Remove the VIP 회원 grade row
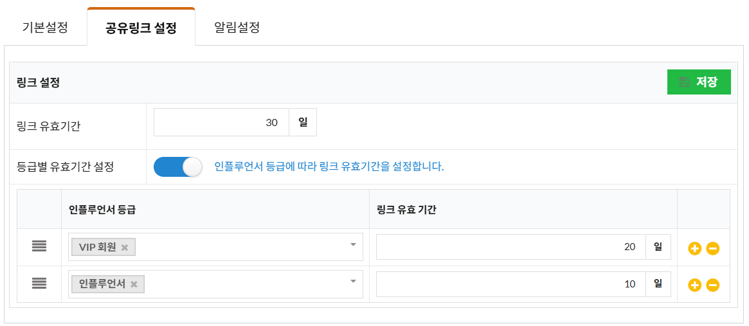Image resolution: width=749 pixels, height=326 pixels. click(x=712, y=248)
